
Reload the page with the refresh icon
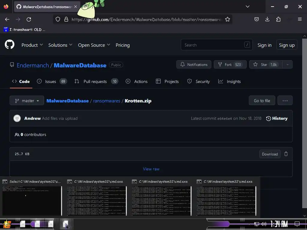(x=29, y=19)
